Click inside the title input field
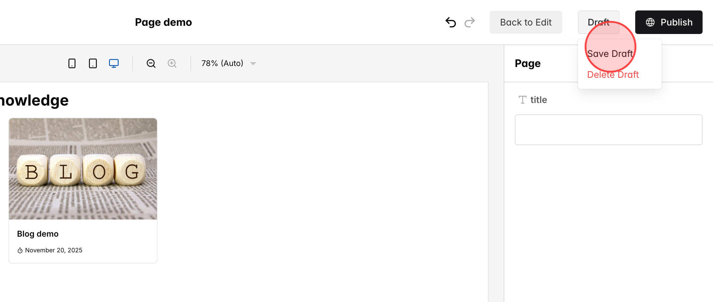 [608, 129]
